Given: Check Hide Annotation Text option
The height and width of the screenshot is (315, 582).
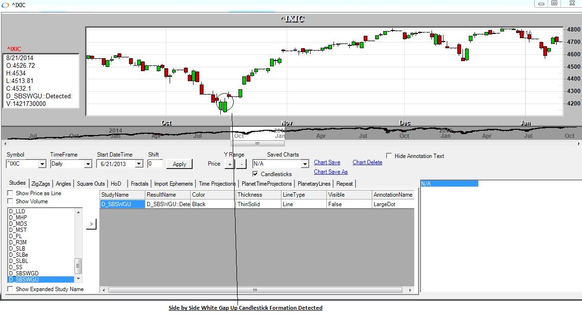Looking at the screenshot, I should pos(389,156).
